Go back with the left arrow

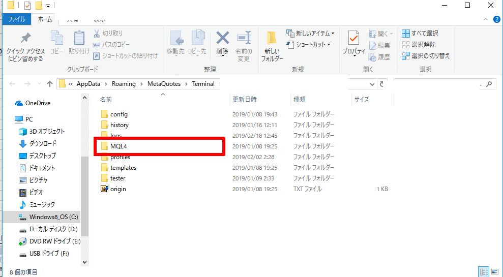point(12,84)
